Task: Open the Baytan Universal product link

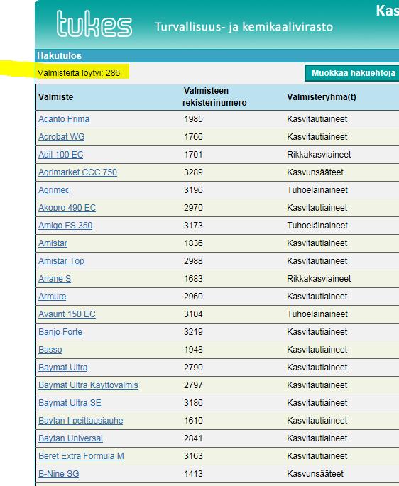Action: (70, 438)
